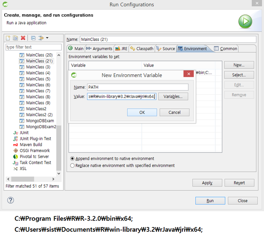
Task: Select the JUnit Plug-in Test tree item
Action: click(x=35, y=139)
